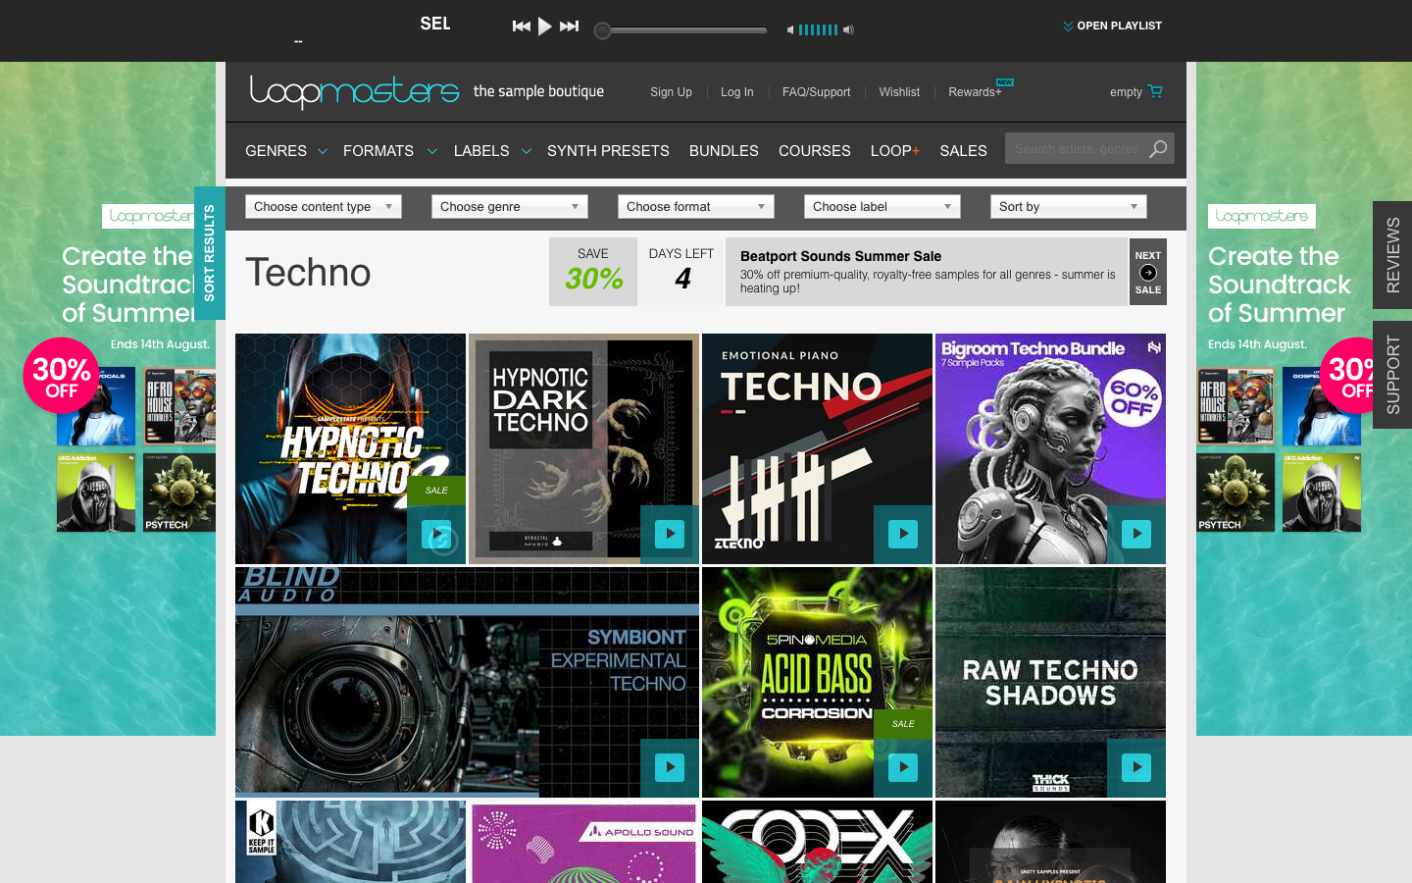
Task: Open the Sign Up link
Action: tap(671, 92)
